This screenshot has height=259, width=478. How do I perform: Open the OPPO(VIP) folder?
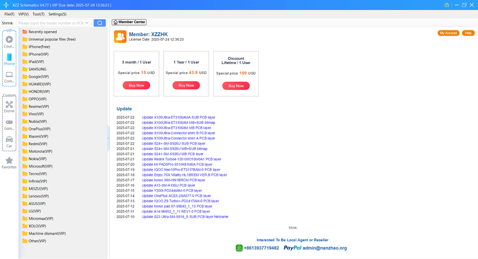pos(34,99)
